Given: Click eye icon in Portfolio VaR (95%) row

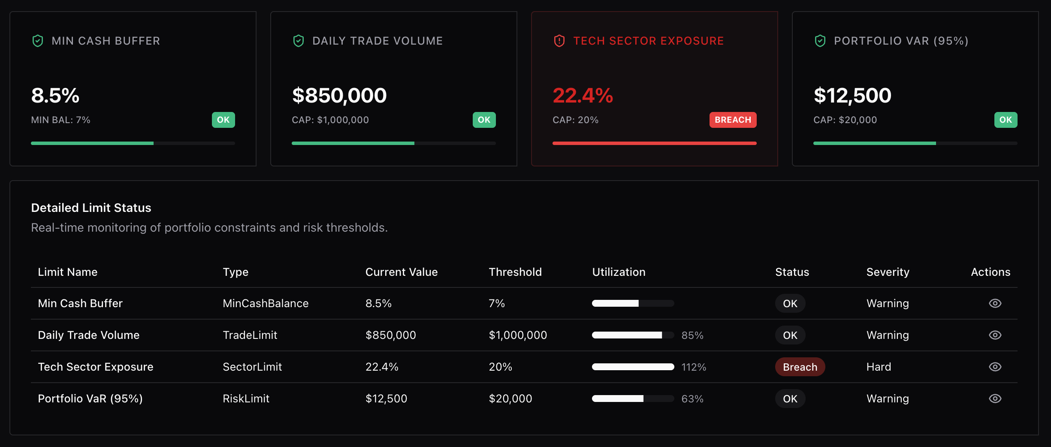Looking at the screenshot, I should pyautogui.click(x=995, y=399).
